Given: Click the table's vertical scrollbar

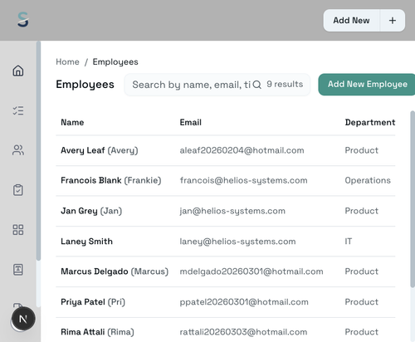Looking at the screenshot, I should click(413, 199).
